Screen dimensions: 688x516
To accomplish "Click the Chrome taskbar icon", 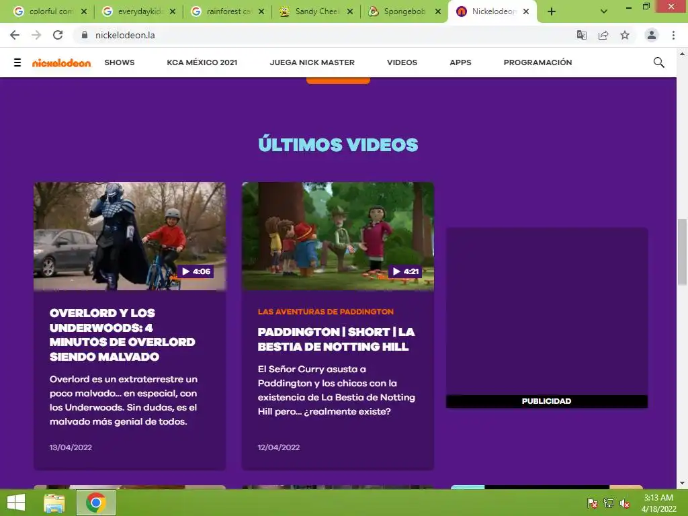I will point(96,503).
